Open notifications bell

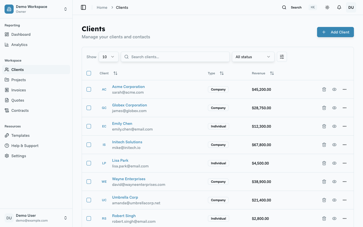339,7
